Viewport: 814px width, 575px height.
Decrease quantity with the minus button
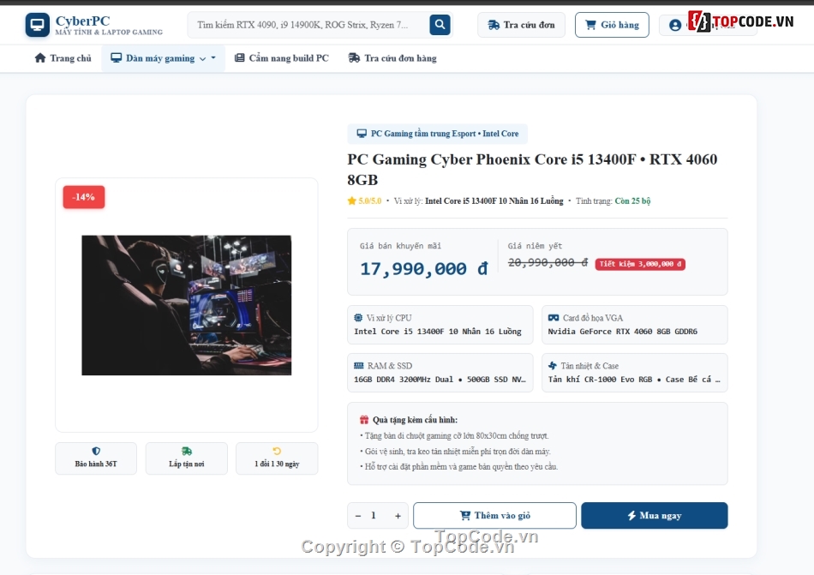[357, 516]
